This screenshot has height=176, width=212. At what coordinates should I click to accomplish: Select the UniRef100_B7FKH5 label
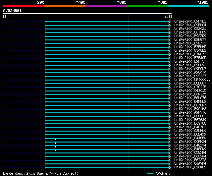[190, 47]
